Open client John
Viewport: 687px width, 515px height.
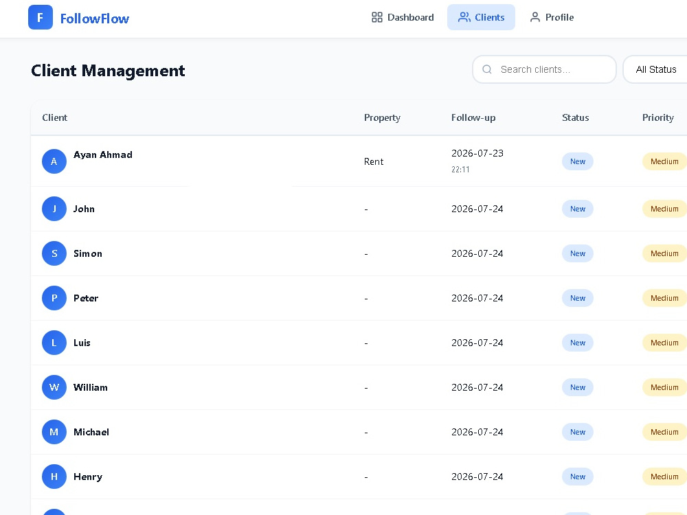(84, 209)
